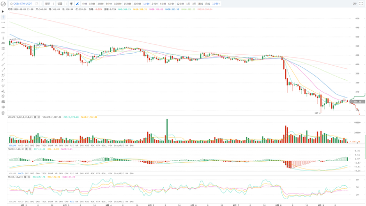The image size is (366, 206).
Task: Toggle light theme sun icon
Action: pos(71,4)
